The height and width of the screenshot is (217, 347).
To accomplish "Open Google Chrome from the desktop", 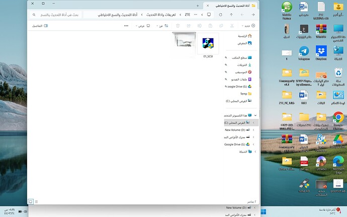I will 338,121.
